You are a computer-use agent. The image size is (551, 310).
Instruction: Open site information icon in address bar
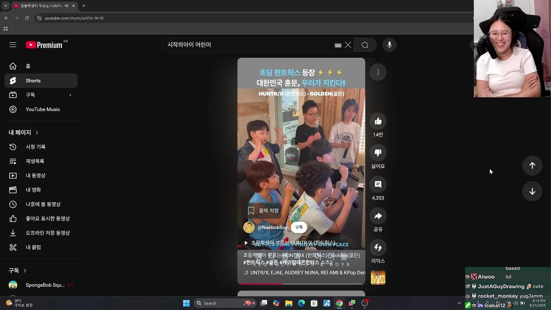39,18
